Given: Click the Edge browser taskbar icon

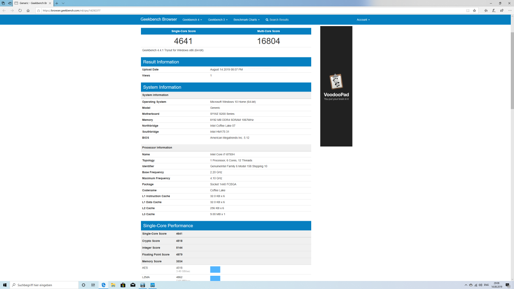Looking at the screenshot, I should click(x=103, y=285).
